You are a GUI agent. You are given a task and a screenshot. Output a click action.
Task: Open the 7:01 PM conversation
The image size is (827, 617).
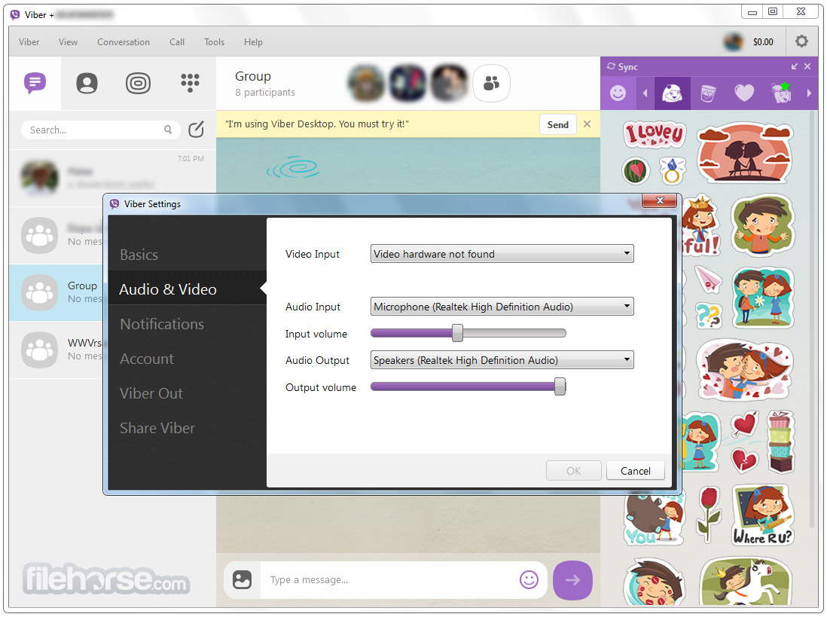click(112, 177)
